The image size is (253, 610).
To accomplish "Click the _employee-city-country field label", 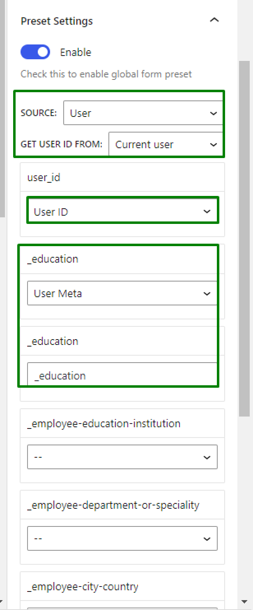I will (83, 587).
